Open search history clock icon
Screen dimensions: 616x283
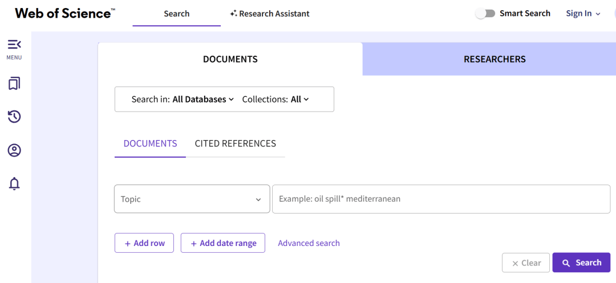(14, 117)
